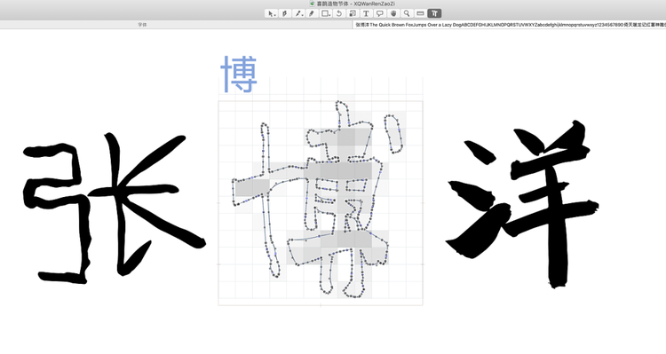Click the document icon in title bar
This screenshot has width=666, height=354.
pyautogui.click(x=313, y=4)
